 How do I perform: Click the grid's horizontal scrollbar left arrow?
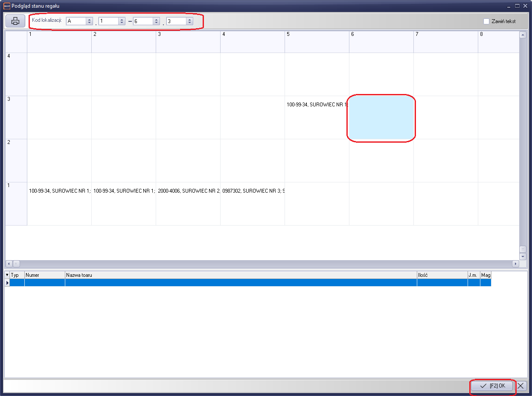pos(9,264)
